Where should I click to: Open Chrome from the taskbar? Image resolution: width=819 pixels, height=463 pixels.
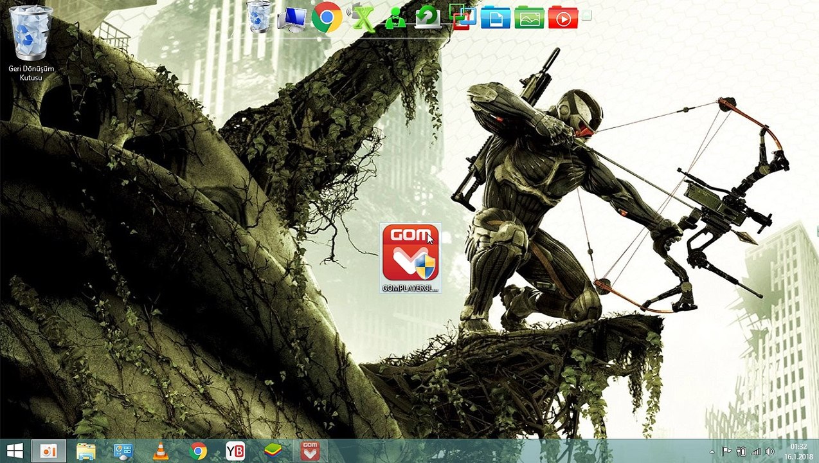click(198, 451)
